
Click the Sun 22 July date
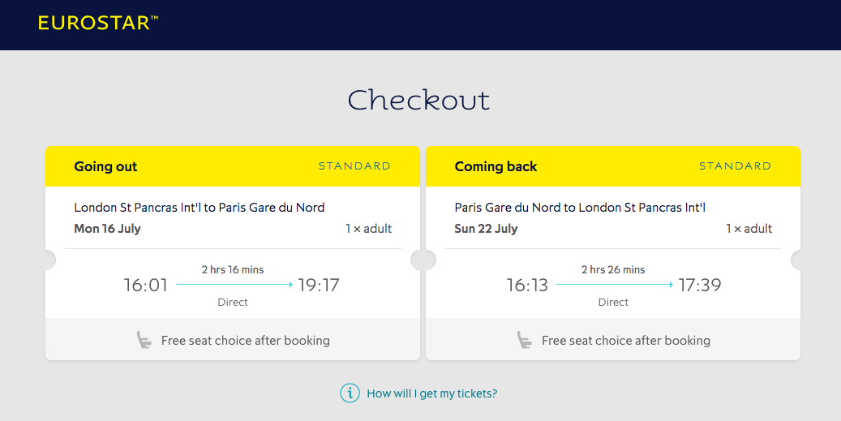pos(486,229)
